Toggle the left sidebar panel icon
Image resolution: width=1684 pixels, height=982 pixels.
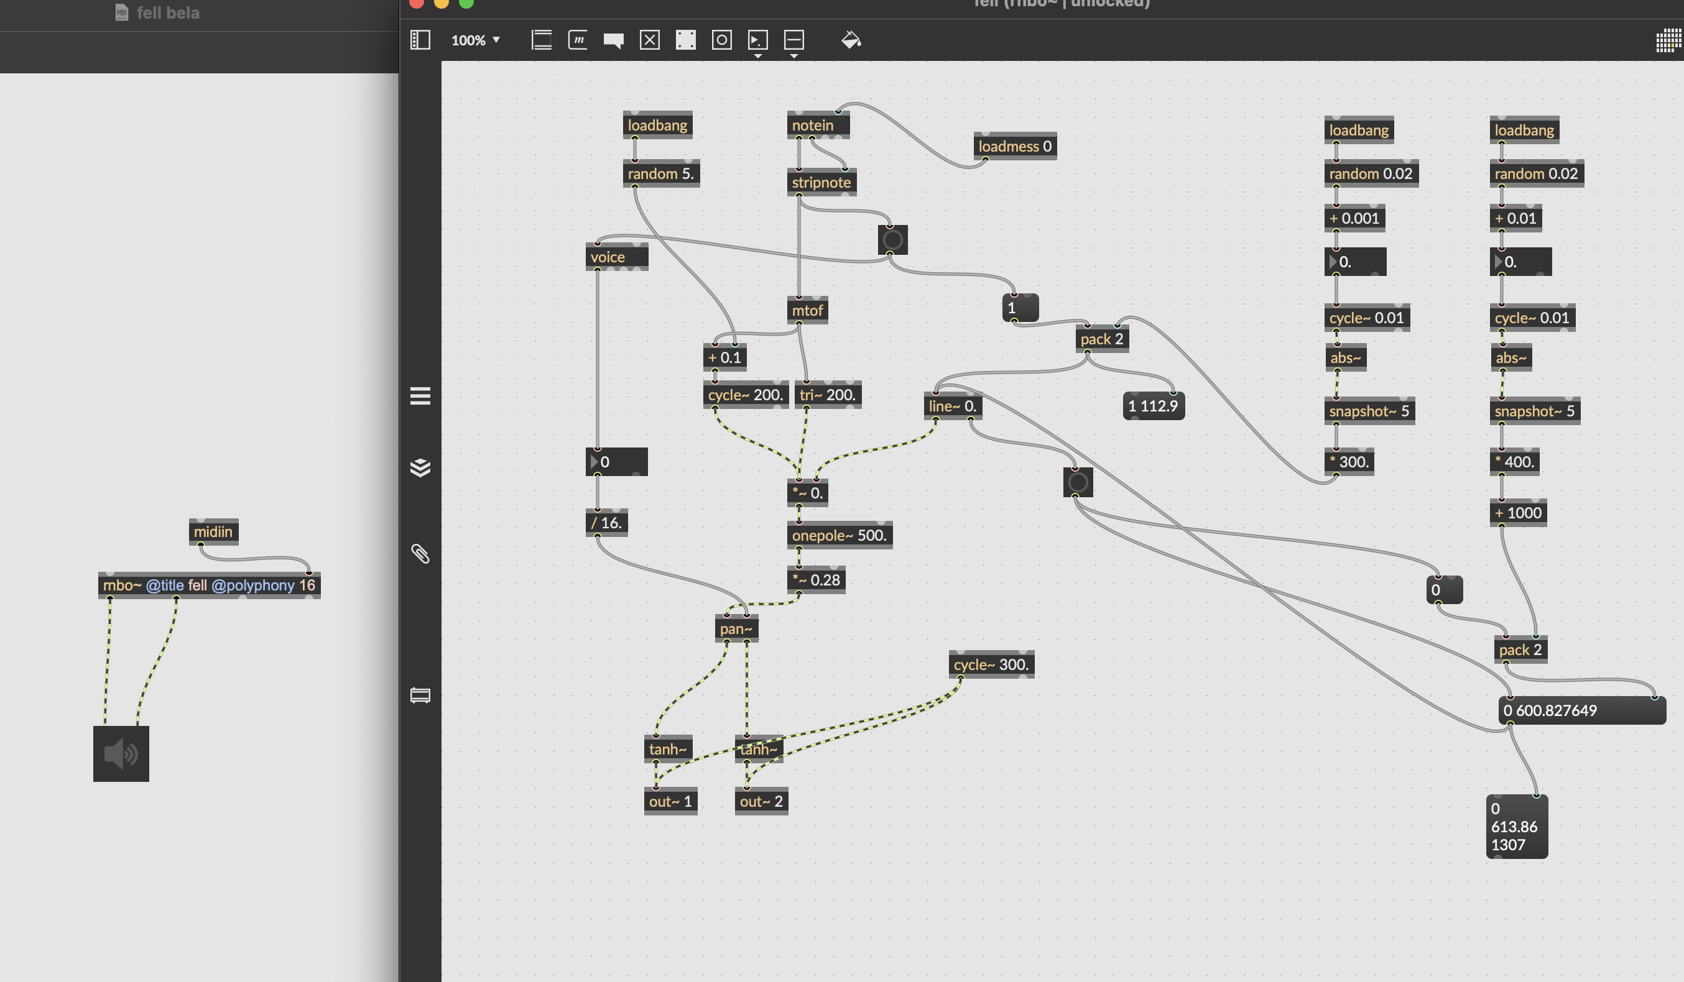[420, 40]
